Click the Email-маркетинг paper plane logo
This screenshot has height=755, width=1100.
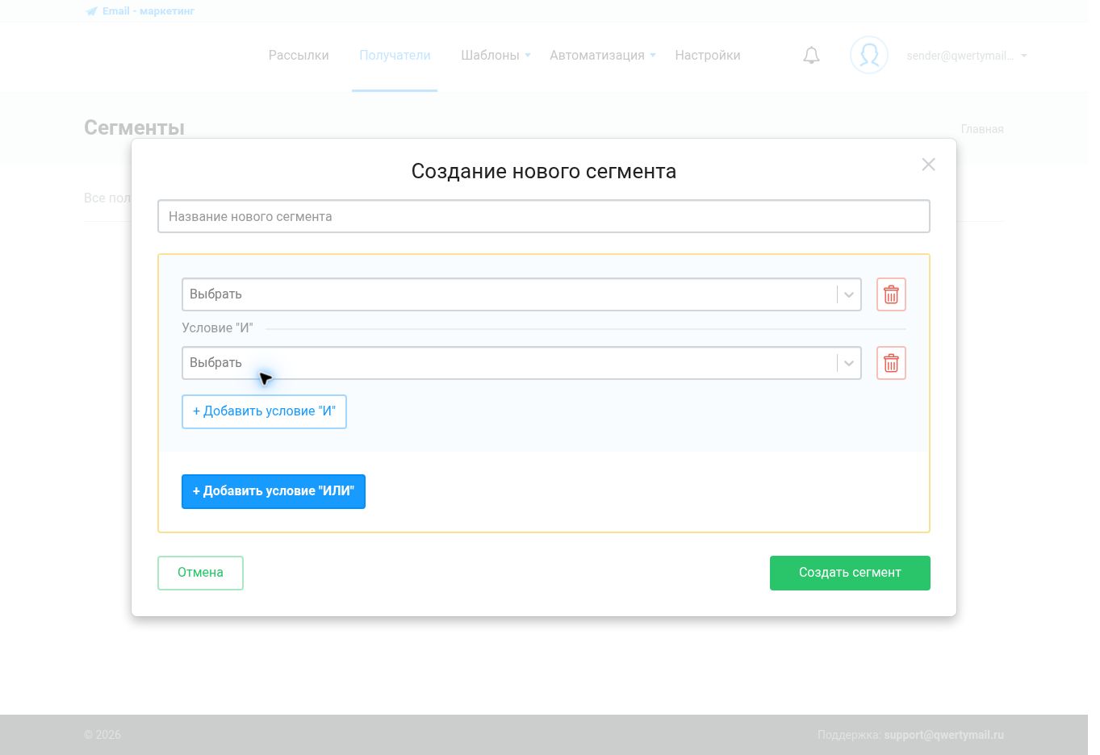tap(92, 11)
